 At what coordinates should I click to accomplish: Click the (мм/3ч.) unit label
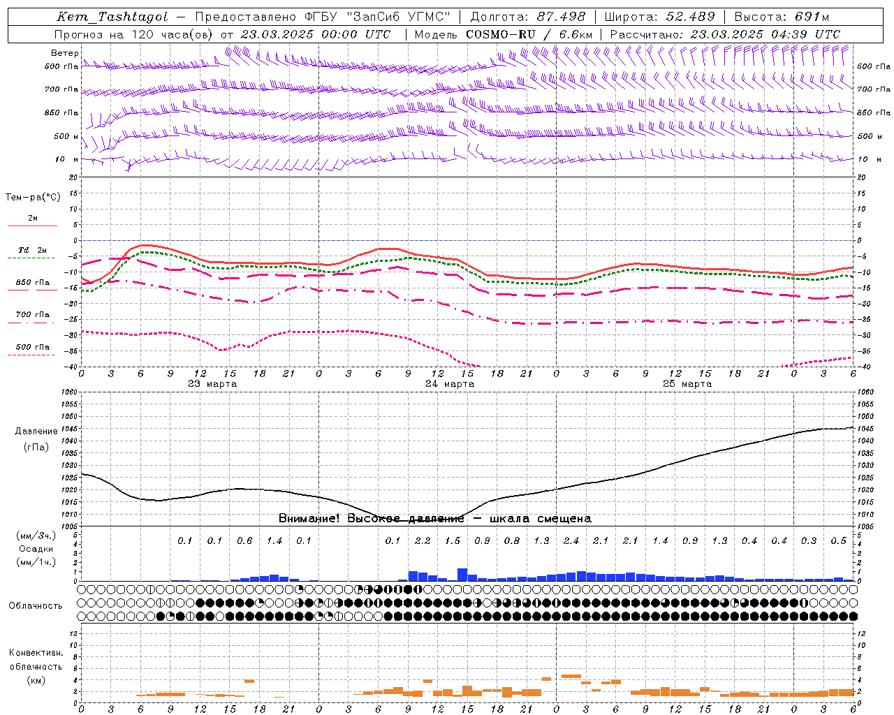click(36, 536)
